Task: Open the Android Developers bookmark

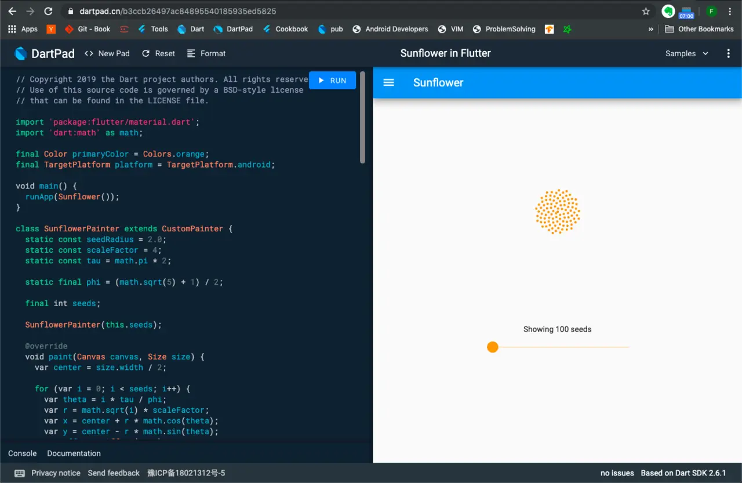Action: [x=390, y=29]
